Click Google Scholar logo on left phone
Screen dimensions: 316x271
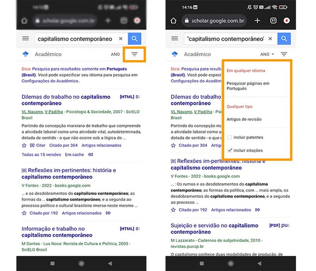[x=26, y=54]
